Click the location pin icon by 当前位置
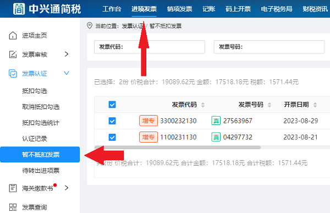 [90, 26]
